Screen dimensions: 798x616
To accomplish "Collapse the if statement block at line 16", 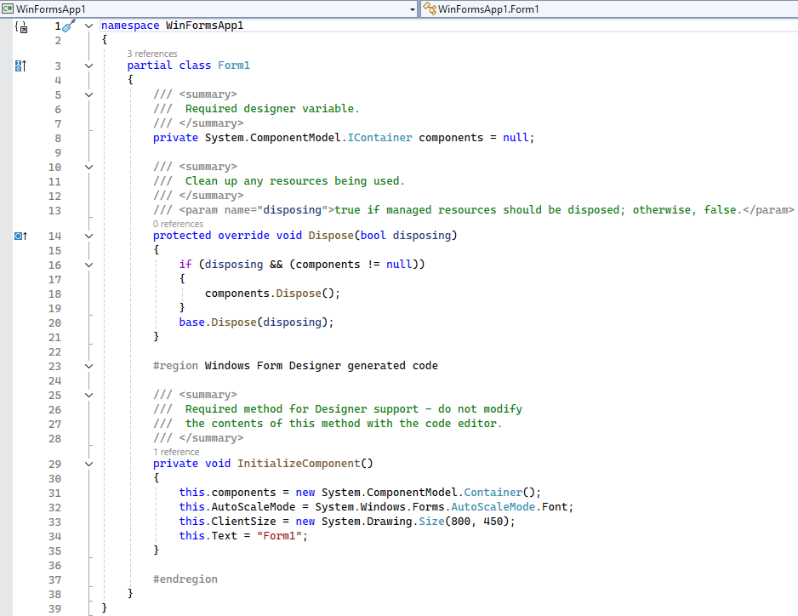I will coord(89,265).
